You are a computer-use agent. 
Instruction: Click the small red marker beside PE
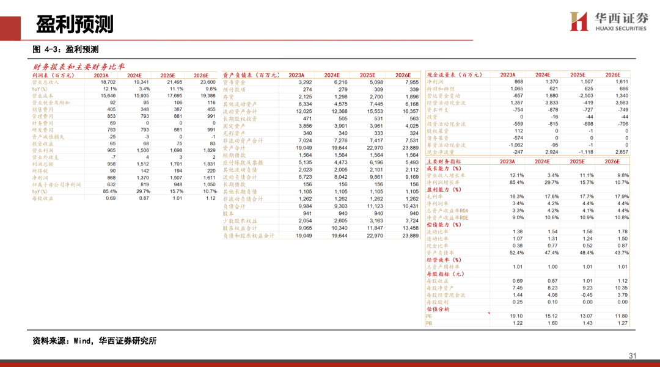point(489,313)
